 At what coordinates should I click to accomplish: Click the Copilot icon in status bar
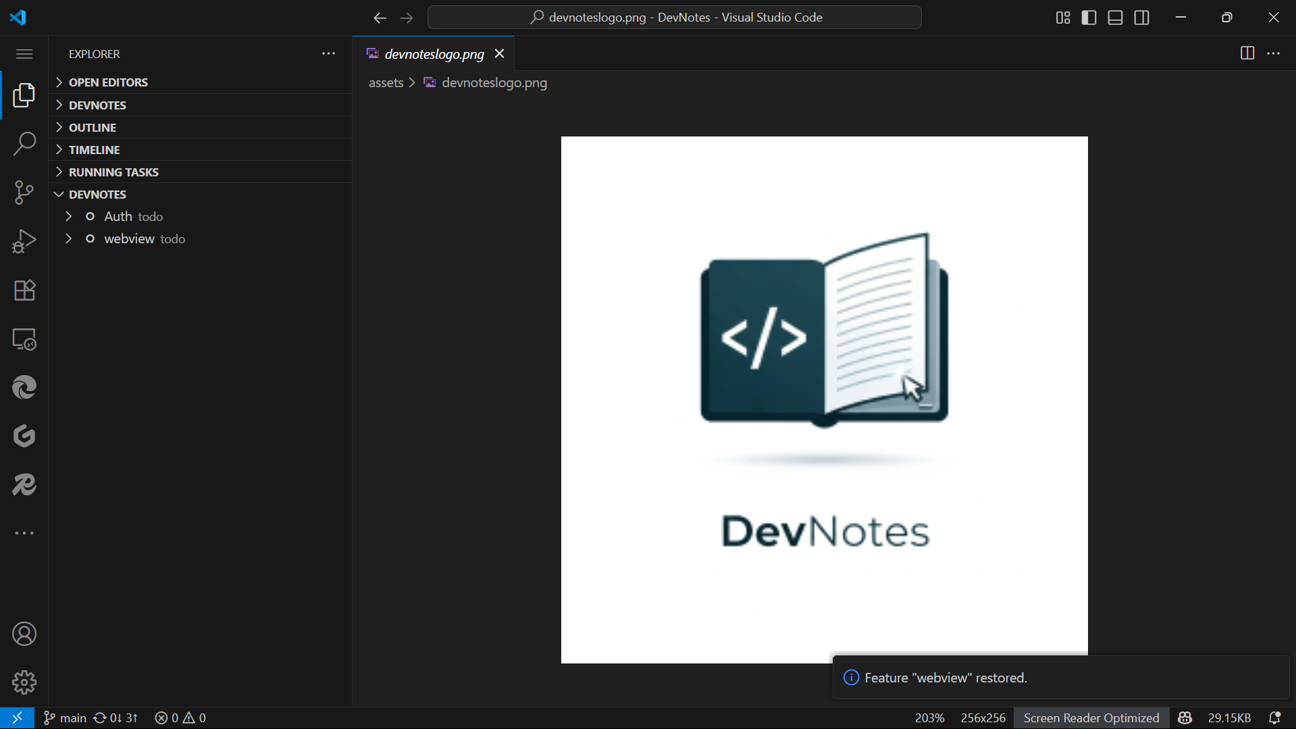[1186, 718]
